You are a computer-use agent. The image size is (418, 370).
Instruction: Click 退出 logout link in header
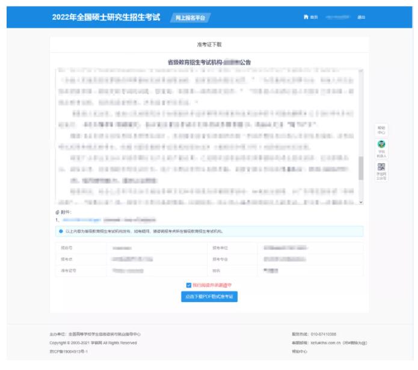pyautogui.click(x=361, y=17)
